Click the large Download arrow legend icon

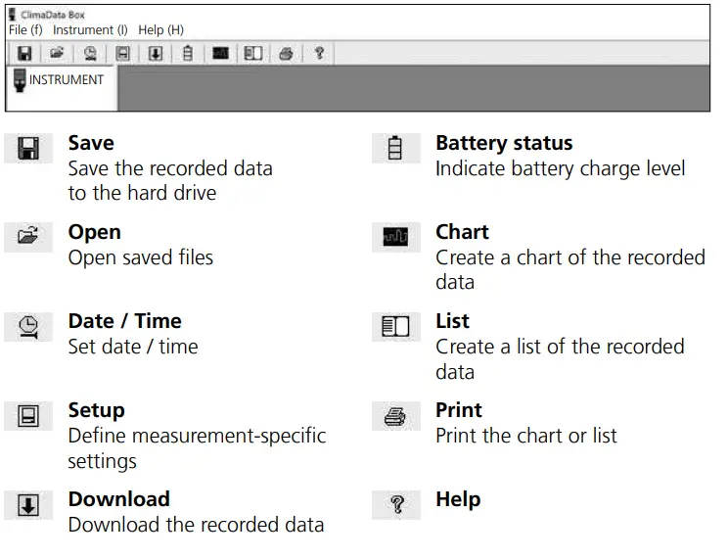click(x=28, y=504)
